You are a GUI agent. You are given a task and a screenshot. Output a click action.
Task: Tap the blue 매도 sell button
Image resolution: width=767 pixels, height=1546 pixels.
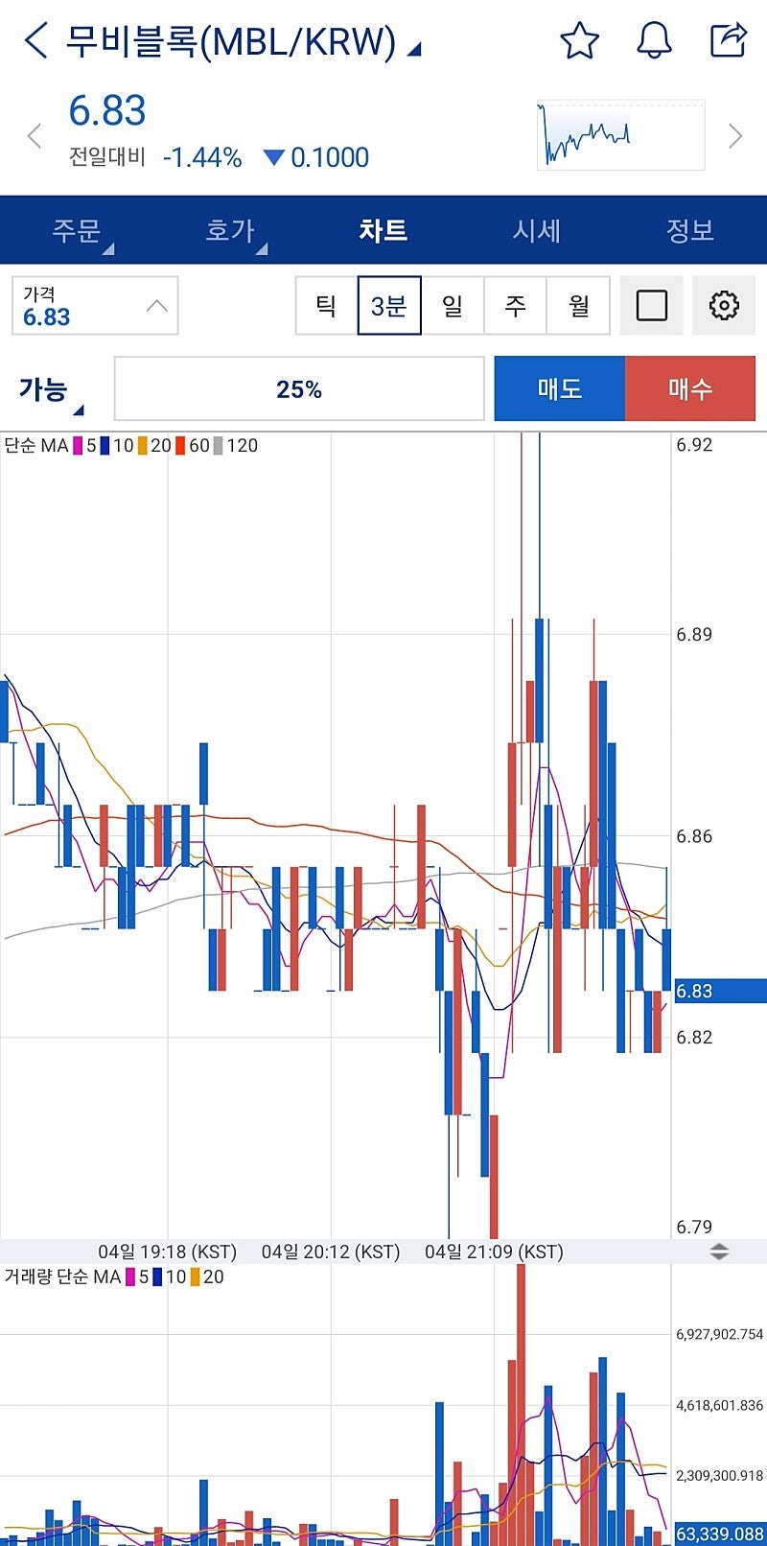pos(560,388)
